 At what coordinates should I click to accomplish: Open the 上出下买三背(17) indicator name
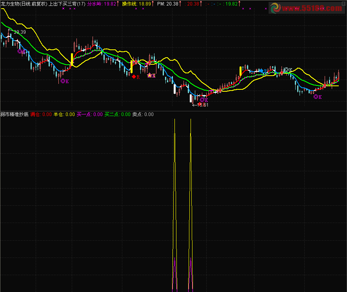[x=67, y=4]
